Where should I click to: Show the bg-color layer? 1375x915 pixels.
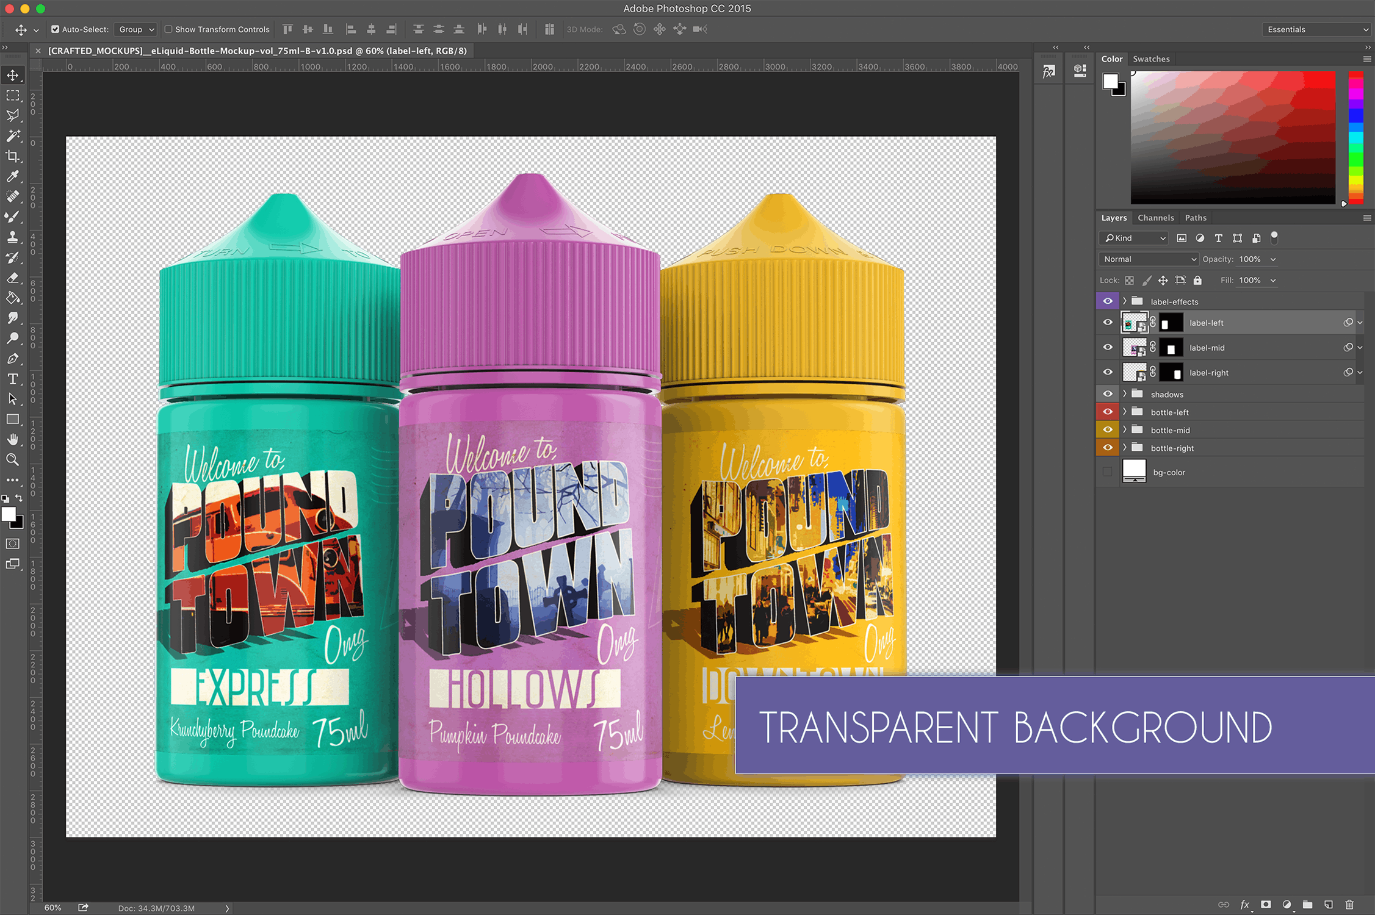1107,471
